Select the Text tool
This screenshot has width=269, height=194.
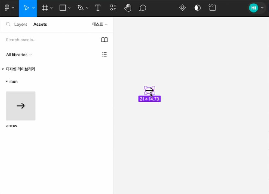[98, 8]
